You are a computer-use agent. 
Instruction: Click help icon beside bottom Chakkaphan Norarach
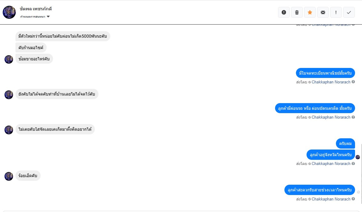(353, 199)
